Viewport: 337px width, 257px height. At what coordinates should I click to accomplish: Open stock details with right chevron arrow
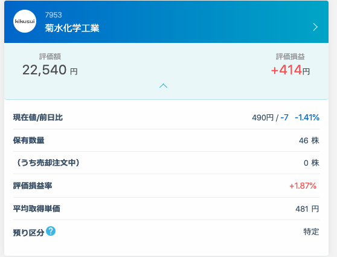(x=315, y=27)
